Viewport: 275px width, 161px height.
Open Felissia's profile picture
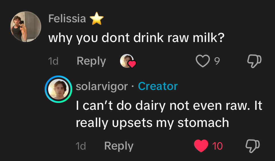coord(26,27)
